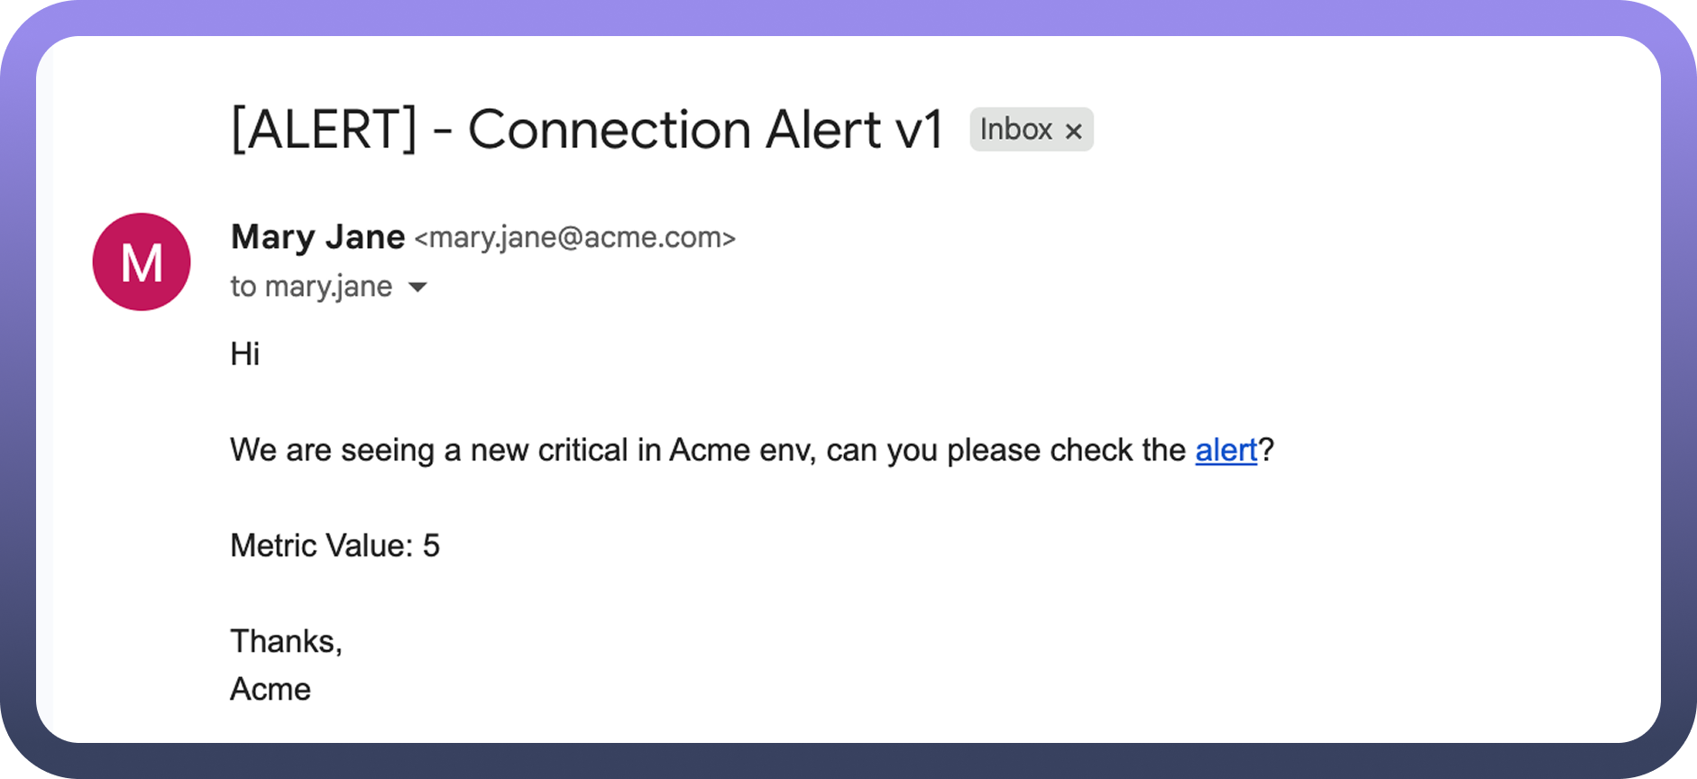The height and width of the screenshot is (779, 1697).
Task: Open the blue alert hyperlink
Action: 1225,450
